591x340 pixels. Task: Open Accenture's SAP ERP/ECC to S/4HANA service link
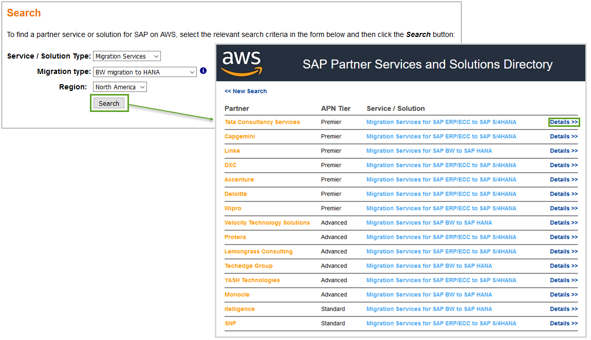441,180
